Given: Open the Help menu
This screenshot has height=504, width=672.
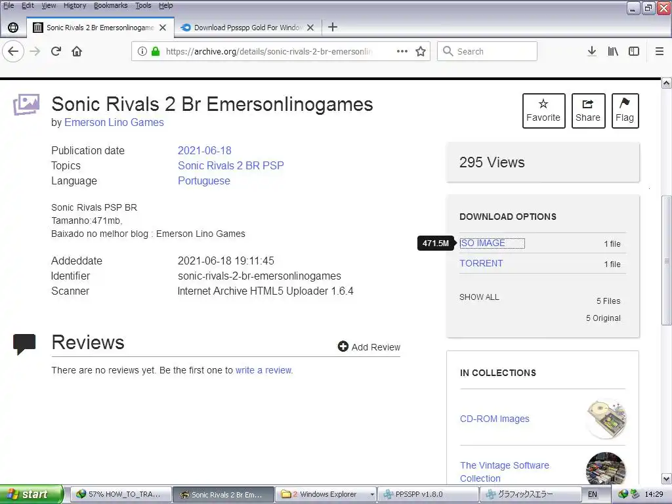Looking at the screenshot, I should (166, 5).
